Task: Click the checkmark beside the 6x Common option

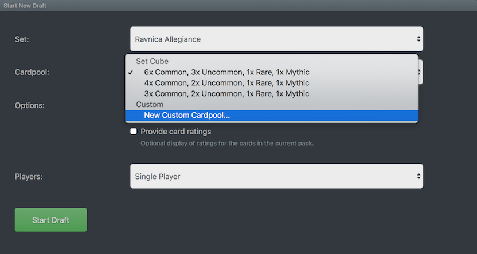Action: pos(131,72)
